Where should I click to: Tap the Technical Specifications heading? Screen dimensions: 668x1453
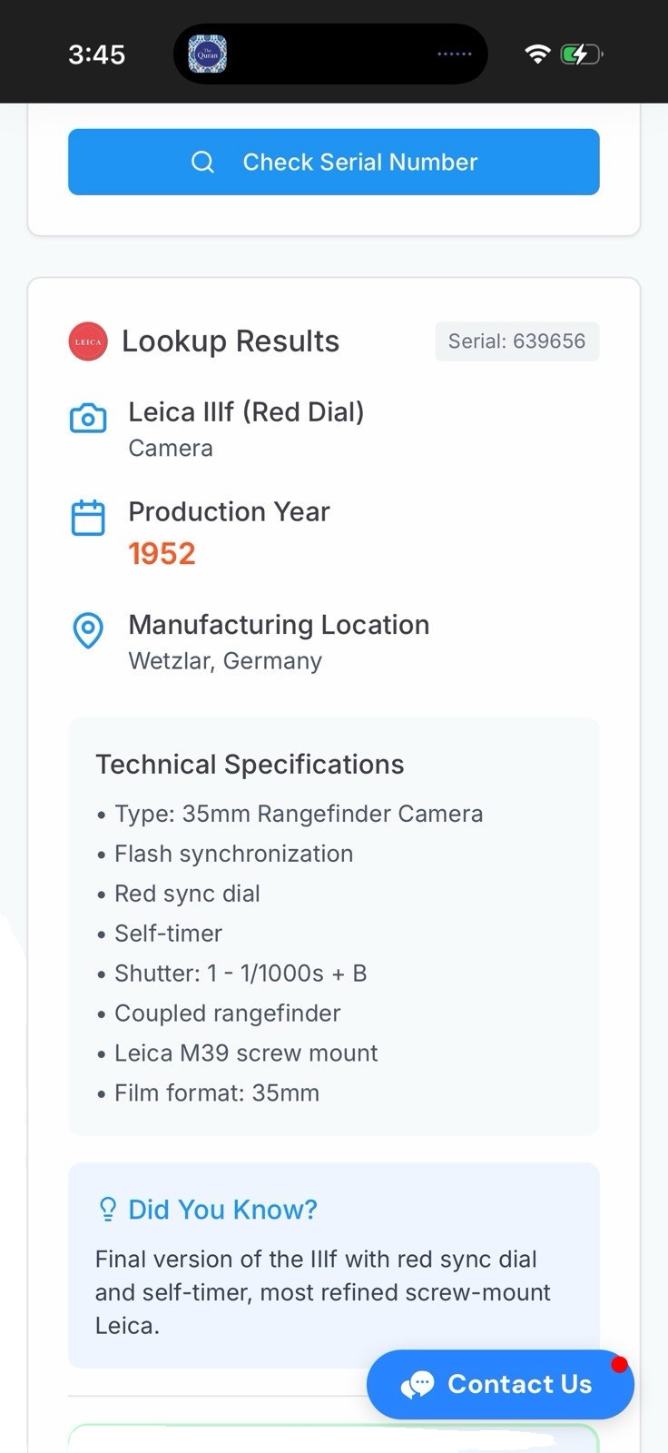pos(250,765)
